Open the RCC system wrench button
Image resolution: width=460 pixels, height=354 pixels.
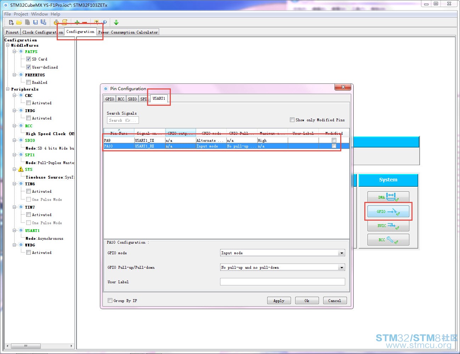point(388,239)
